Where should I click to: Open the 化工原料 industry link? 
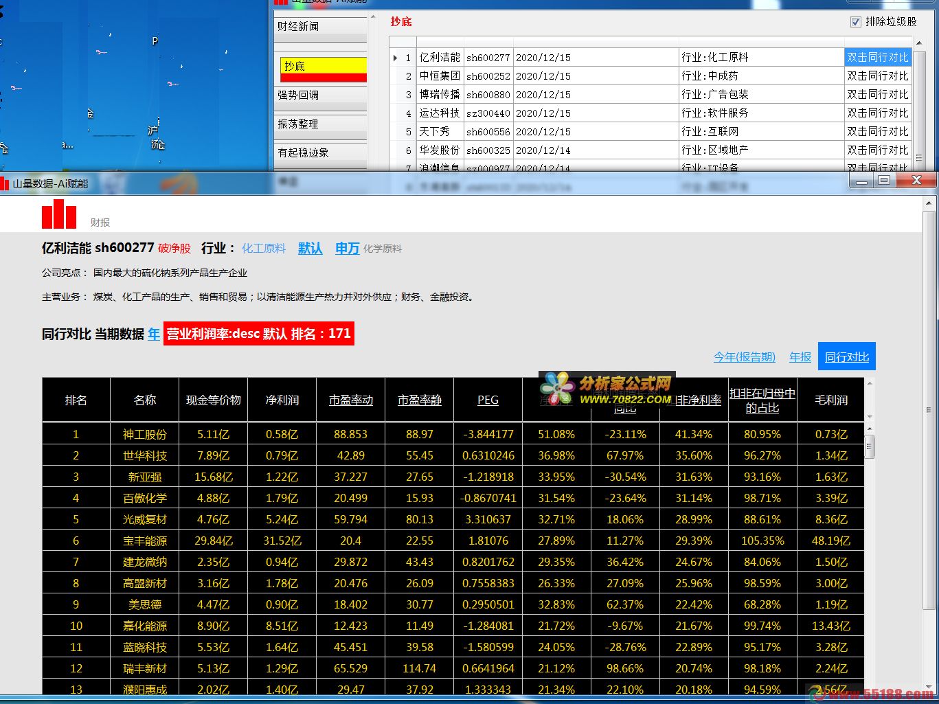coord(264,249)
